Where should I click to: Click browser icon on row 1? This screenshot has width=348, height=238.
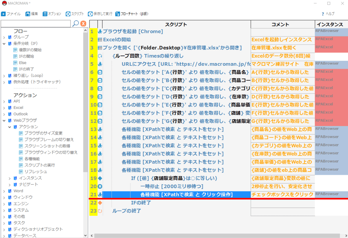pyautogui.click(x=100, y=32)
